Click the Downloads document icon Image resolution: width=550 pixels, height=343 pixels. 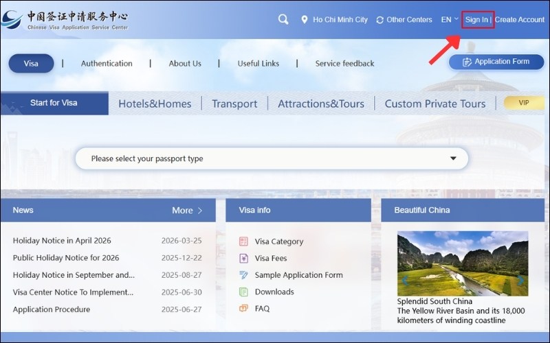click(243, 292)
